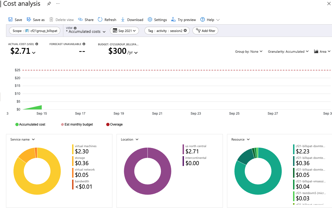The width and height of the screenshot is (332, 208).
Task: Click Save as in toolbar
Action: click(x=36, y=20)
